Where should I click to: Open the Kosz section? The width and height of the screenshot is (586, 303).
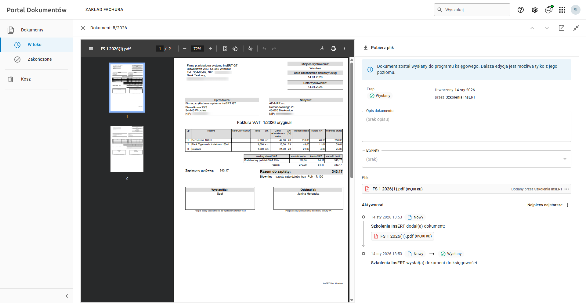pyautogui.click(x=26, y=79)
